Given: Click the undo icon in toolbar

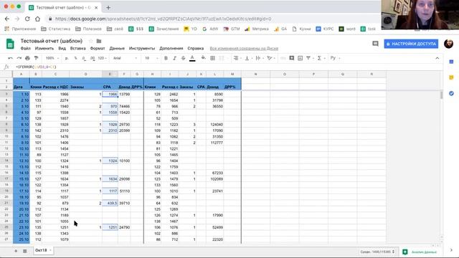Looking at the screenshot, I should pos(11,58).
